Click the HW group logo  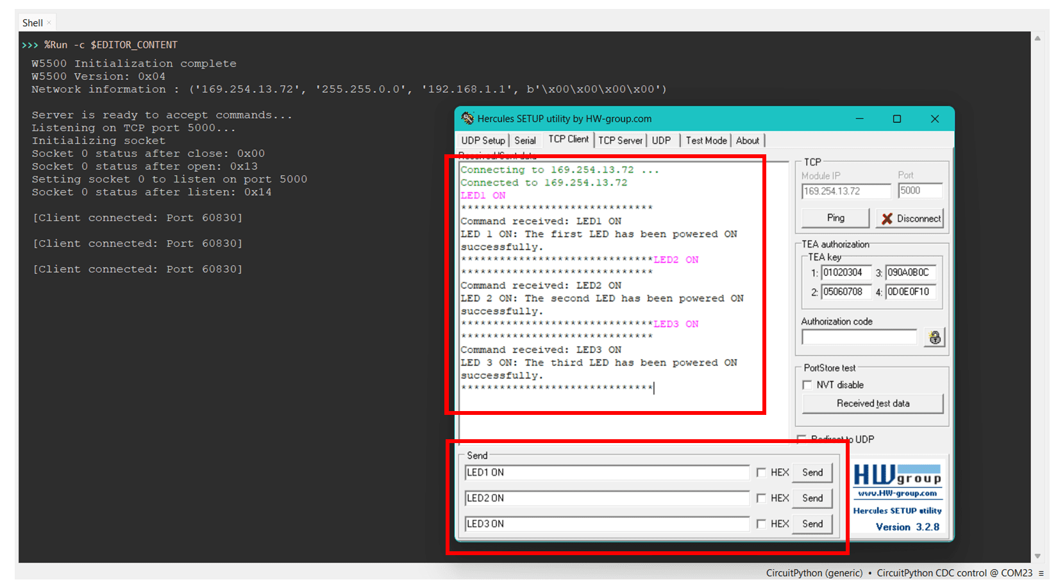(897, 481)
